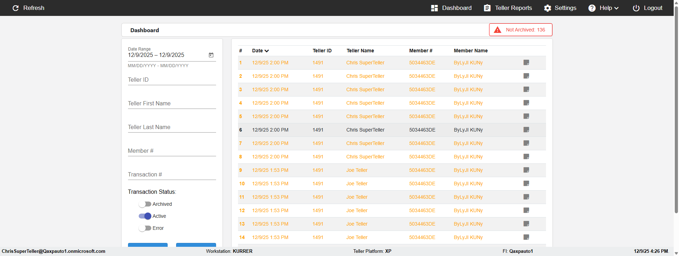
Task: Disable the Active status toggle
Action: coord(145,216)
